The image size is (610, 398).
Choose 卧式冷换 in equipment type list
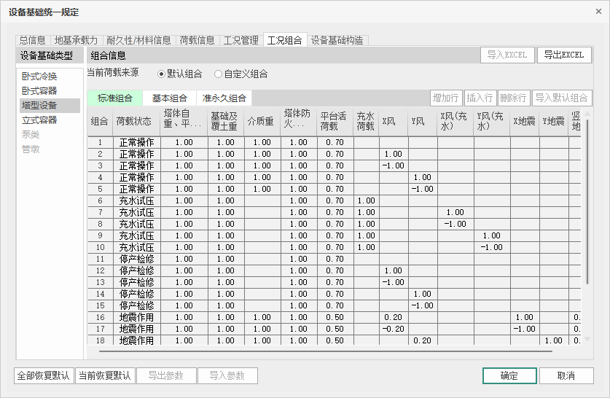click(50, 77)
